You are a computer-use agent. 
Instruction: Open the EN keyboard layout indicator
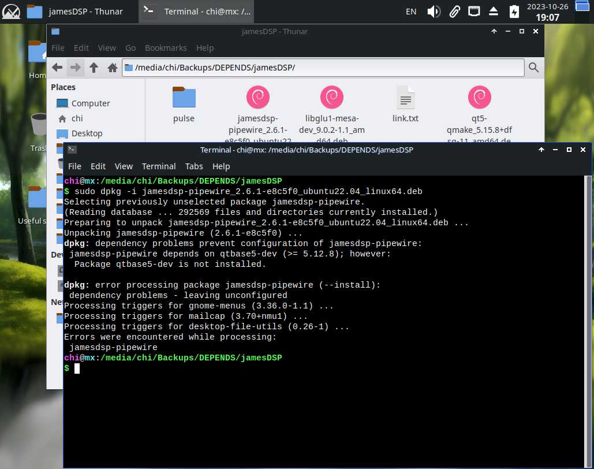pyautogui.click(x=410, y=12)
